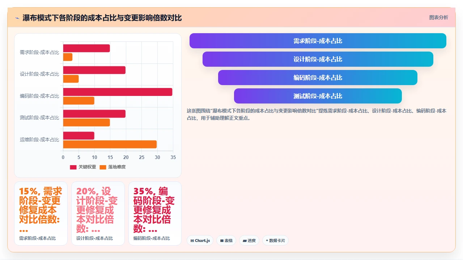The height and width of the screenshot is (260, 463).
Task: Toggle the 关键权重 legend red swatch
Action: point(73,167)
